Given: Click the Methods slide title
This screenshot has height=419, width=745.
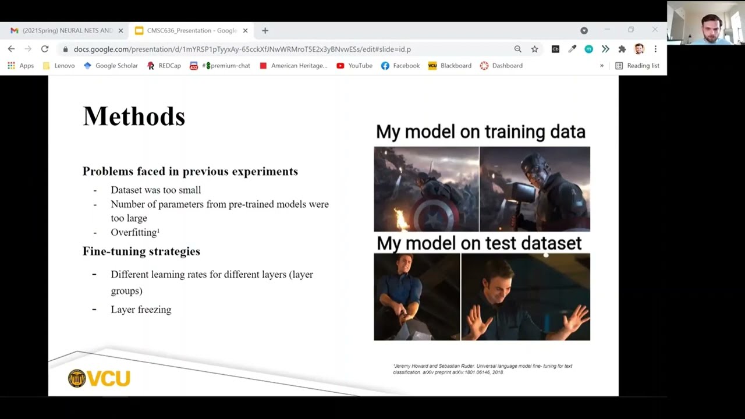Looking at the screenshot, I should point(134,116).
